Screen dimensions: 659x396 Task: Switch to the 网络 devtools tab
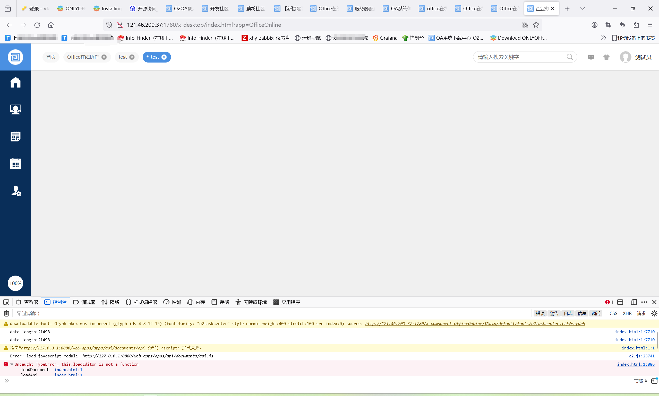tap(110, 302)
